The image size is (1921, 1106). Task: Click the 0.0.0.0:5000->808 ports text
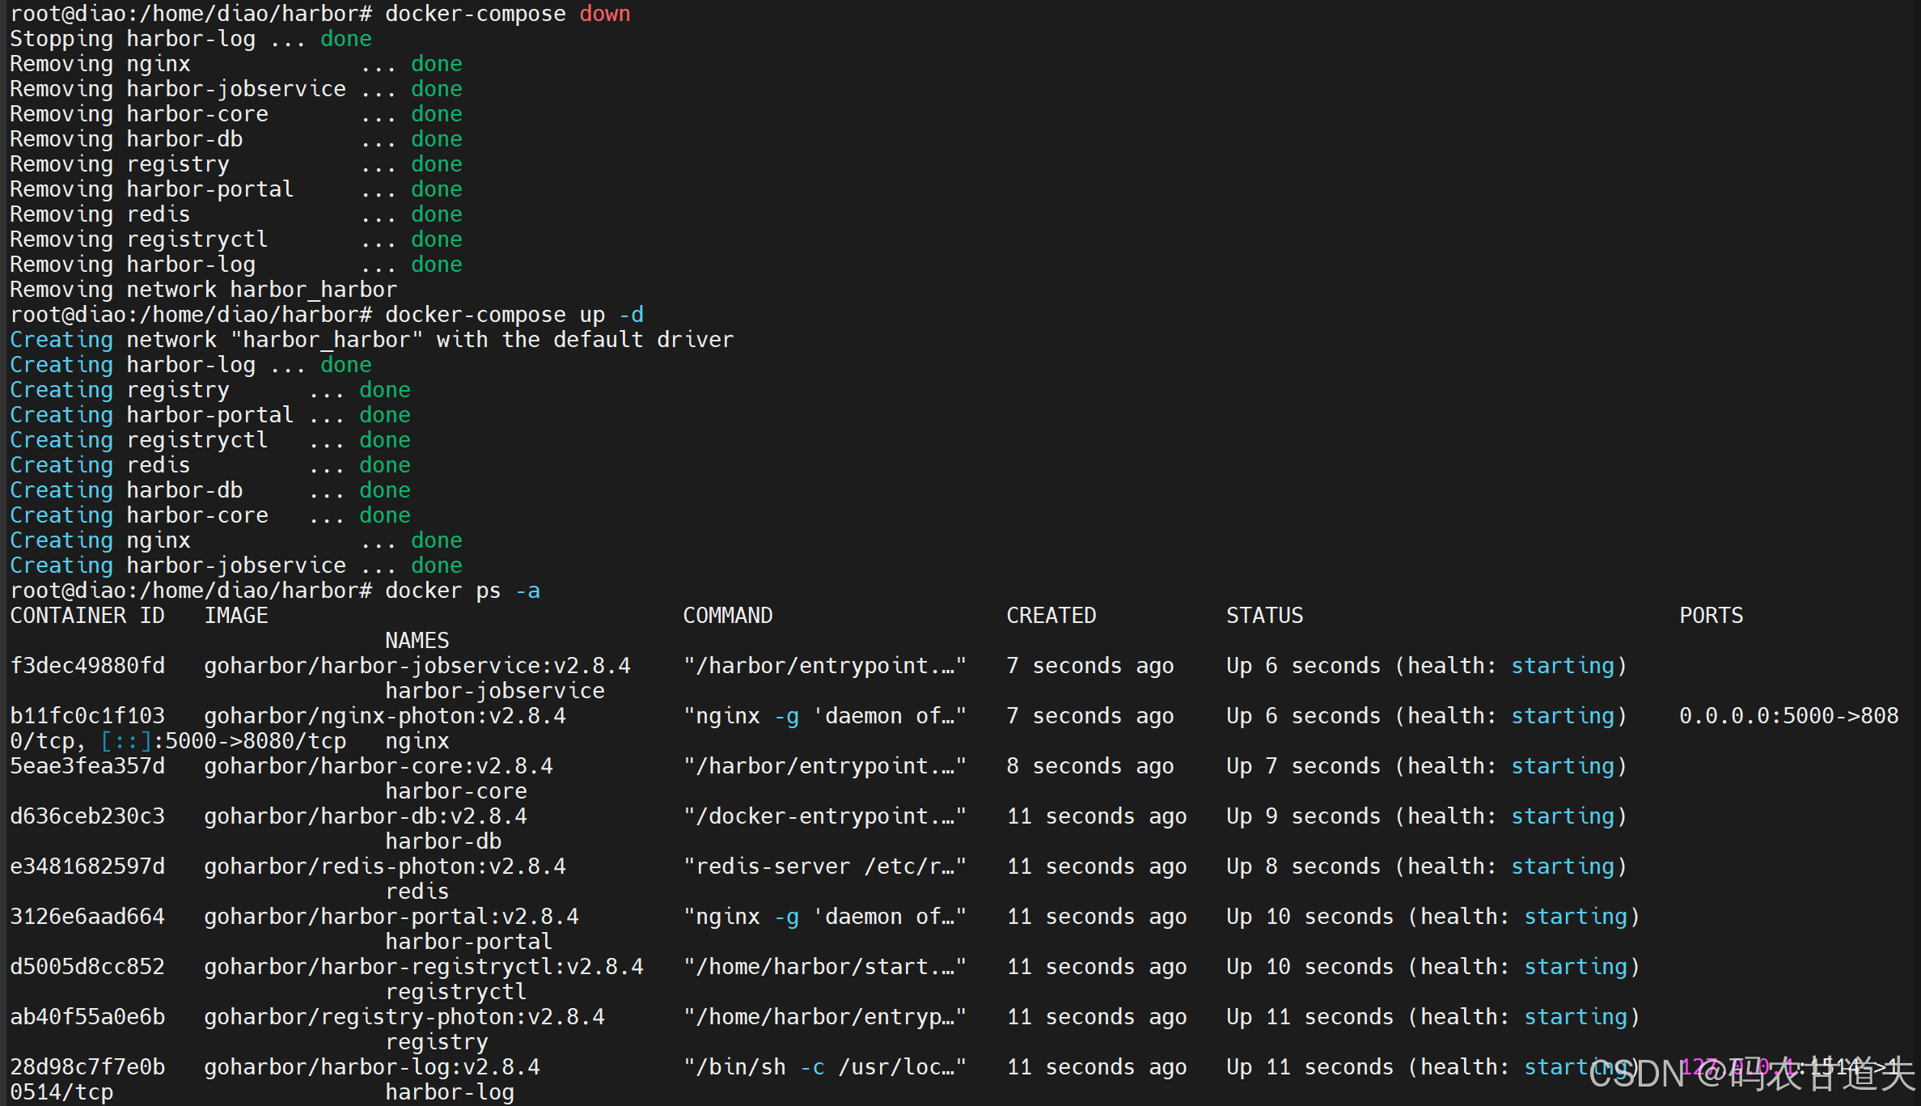pyautogui.click(x=1788, y=716)
